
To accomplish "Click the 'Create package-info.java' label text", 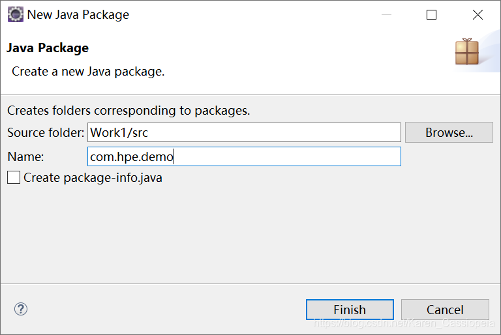I will [x=93, y=177].
